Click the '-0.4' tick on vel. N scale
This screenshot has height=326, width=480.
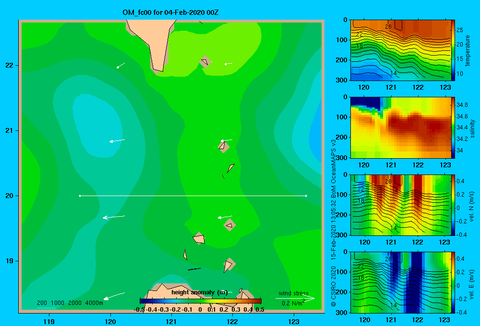coord(462,235)
